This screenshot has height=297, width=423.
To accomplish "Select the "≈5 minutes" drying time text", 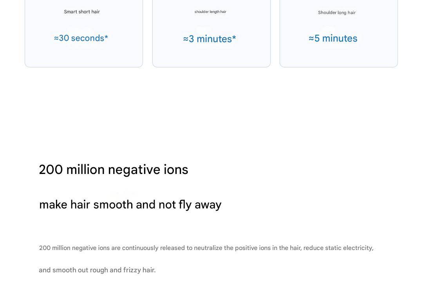I will point(333,38).
